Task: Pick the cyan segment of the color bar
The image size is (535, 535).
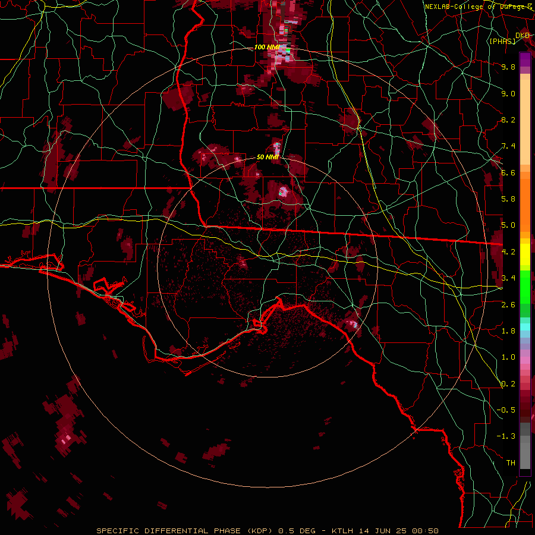Action: pos(525,326)
